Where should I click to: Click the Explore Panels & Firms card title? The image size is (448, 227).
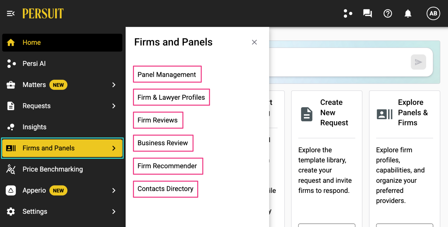[413, 112]
